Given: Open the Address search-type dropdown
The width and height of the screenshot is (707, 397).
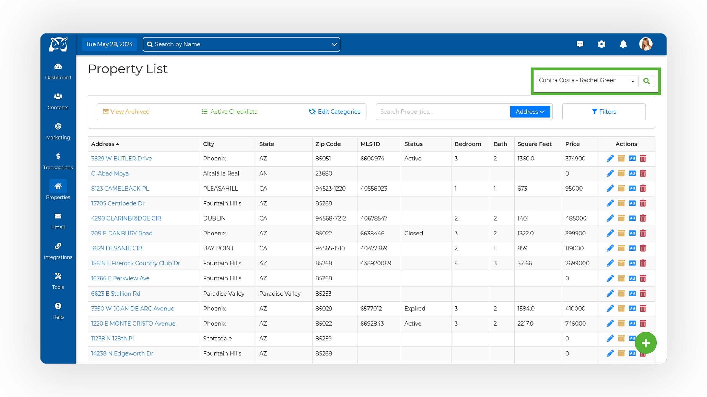Looking at the screenshot, I should [x=530, y=112].
